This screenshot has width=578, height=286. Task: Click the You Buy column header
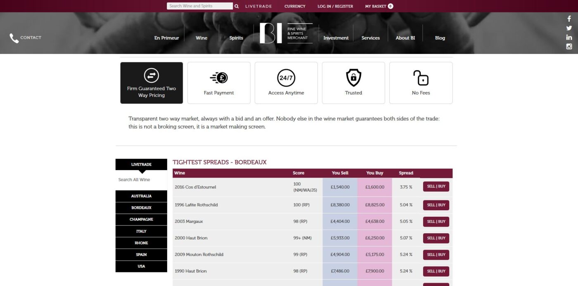[374, 173]
